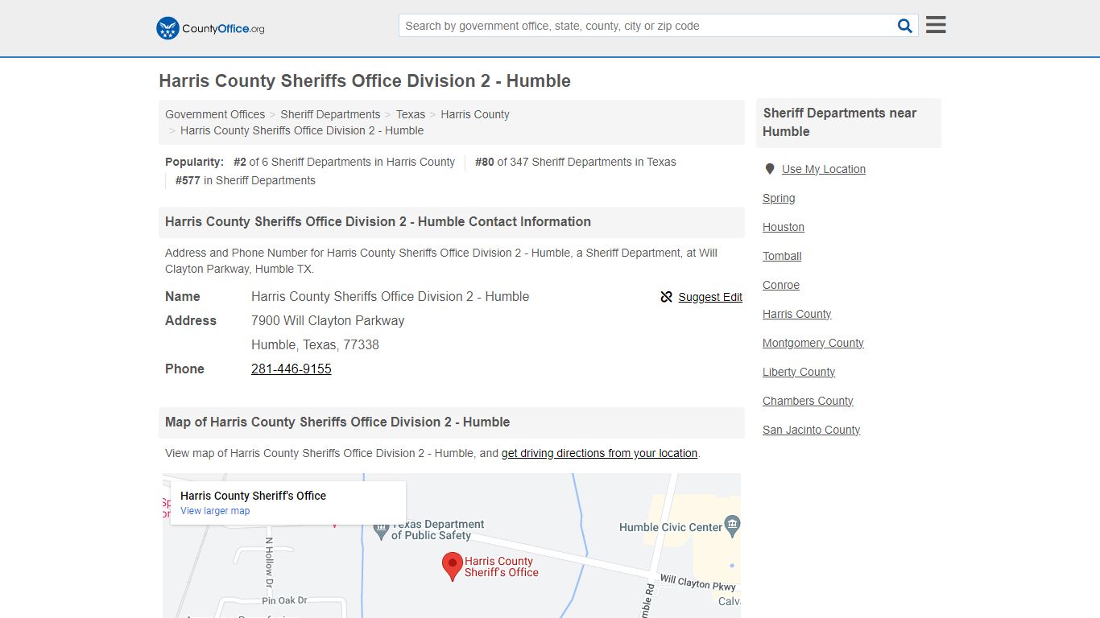Image resolution: width=1100 pixels, height=618 pixels.
Task: Open the hamburger menu
Action: (936, 25)
